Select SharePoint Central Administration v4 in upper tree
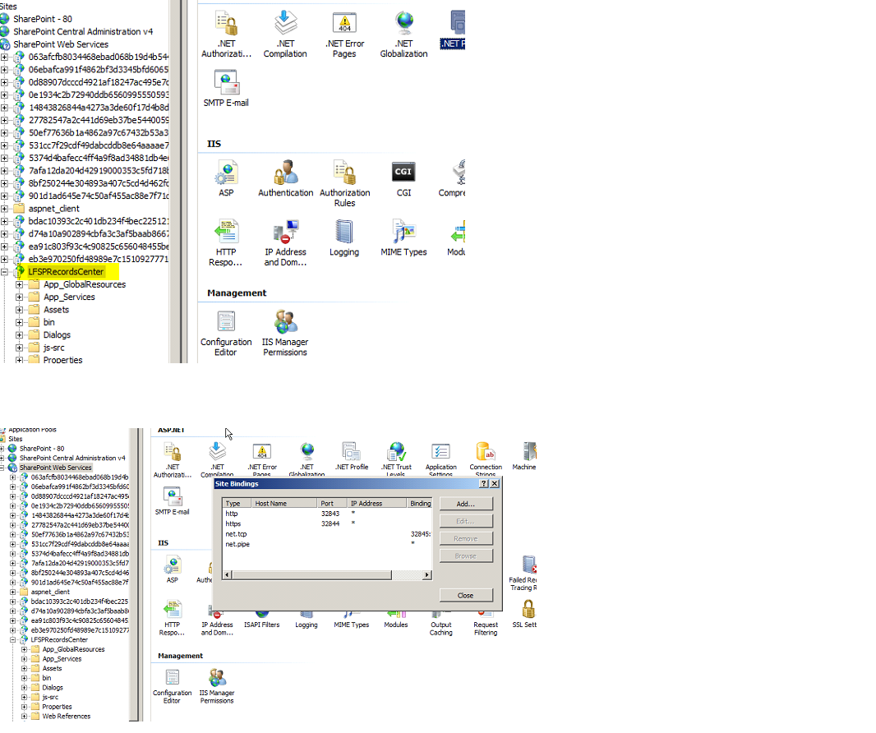Image resolution: width=876 pixels, height=733 pixels. coord(83,32)
